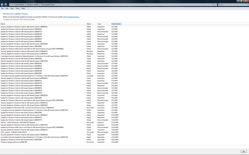This screenshot has height=155, width=249.
Task: Click Successful status in the ATK0110 row
Action: click(x=90, y=132)
